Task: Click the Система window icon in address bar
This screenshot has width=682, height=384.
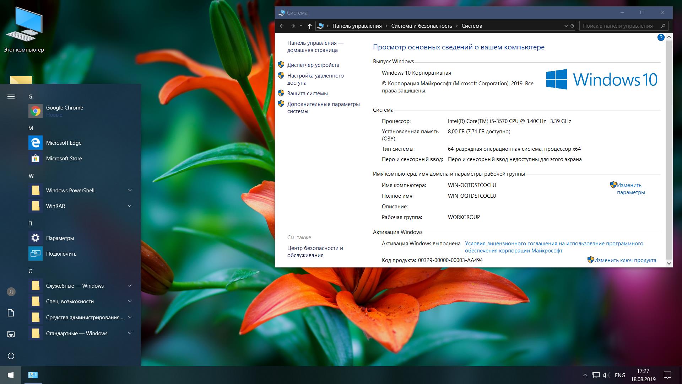Action: coord(320,26)
